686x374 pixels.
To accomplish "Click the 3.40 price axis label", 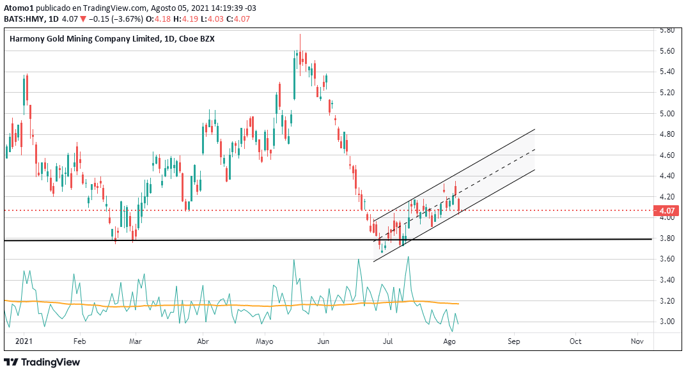I will (667, 280).
